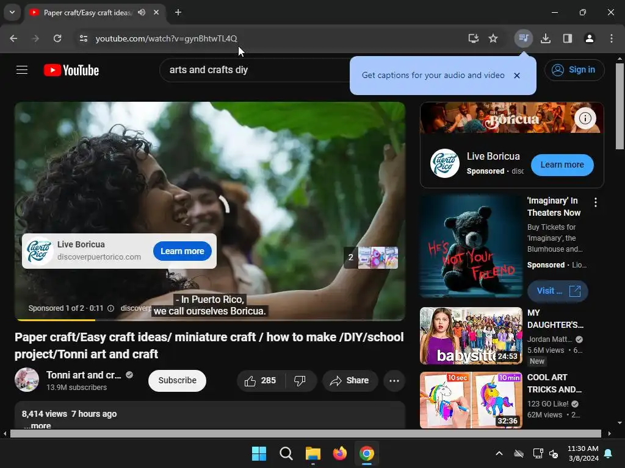Open File Explorer from taskbar
The image size is (625, 468).
tap(313, 453)
